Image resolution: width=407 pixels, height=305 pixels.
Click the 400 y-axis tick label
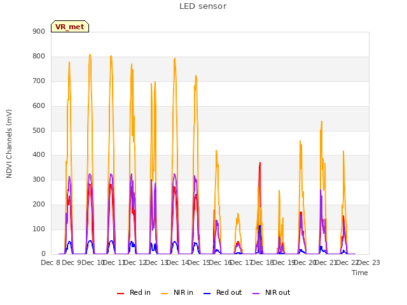click(39, 155)
